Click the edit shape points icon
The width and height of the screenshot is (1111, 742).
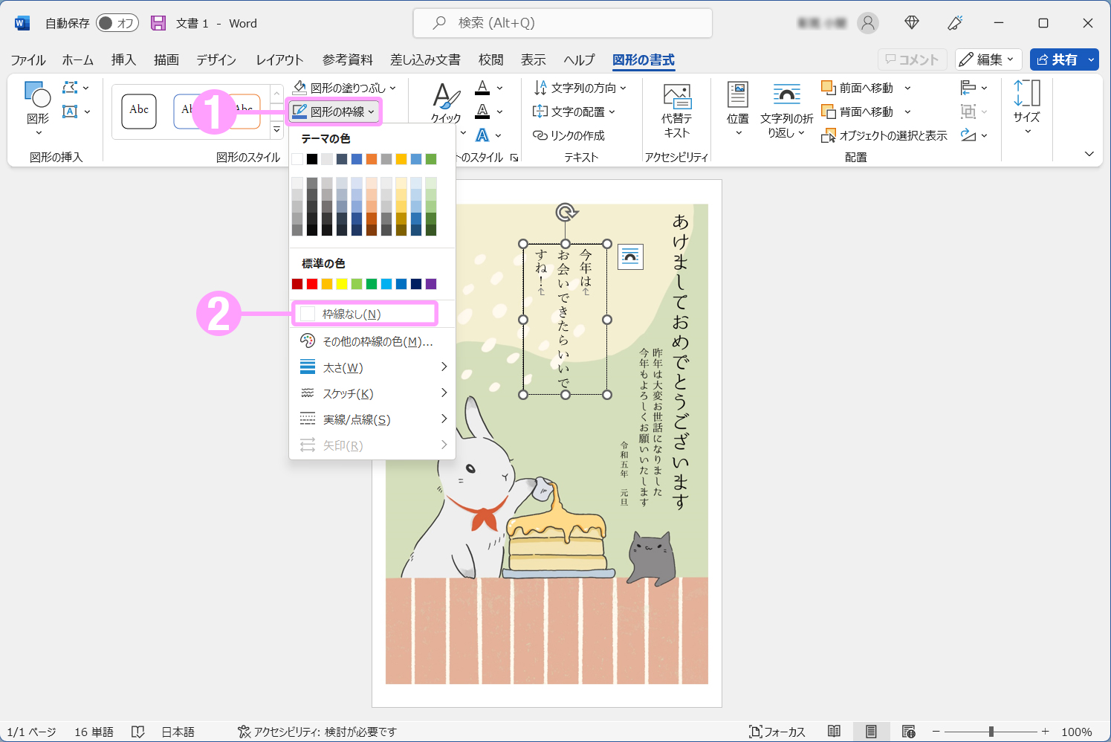(x=71, y=88)
